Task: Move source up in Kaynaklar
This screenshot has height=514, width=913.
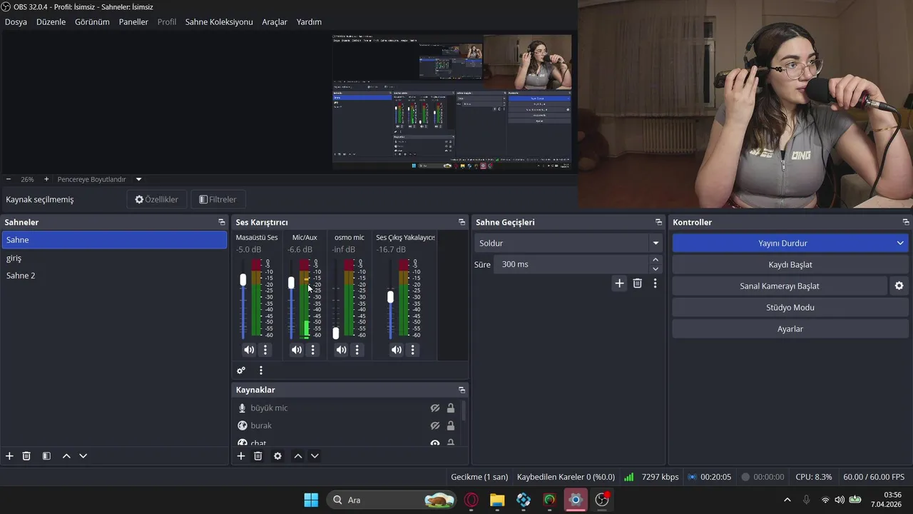Action: 298,456
